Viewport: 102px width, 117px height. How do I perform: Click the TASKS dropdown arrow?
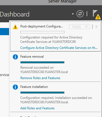tap(86, 27)
